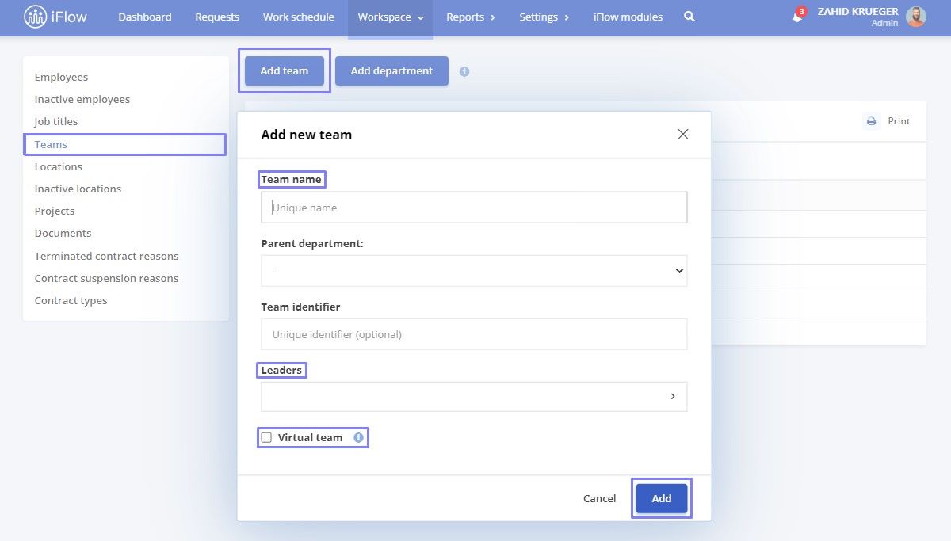
Task: Expand the Reports menu
Action: [471, 17]
